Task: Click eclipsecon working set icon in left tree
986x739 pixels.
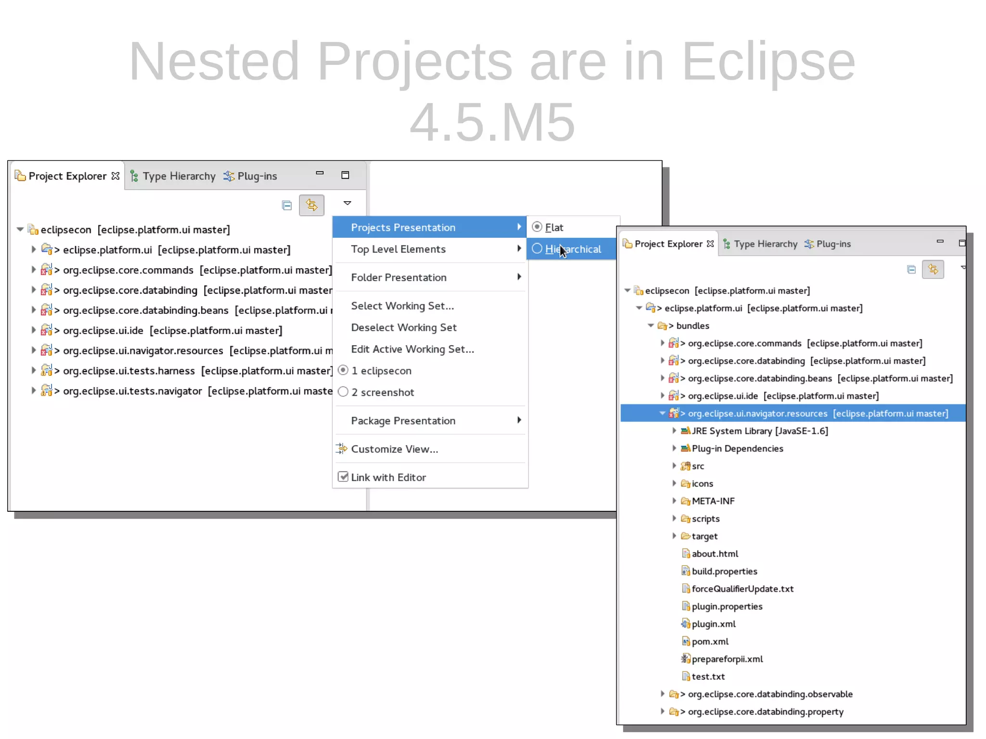Action: click(33, 230)
